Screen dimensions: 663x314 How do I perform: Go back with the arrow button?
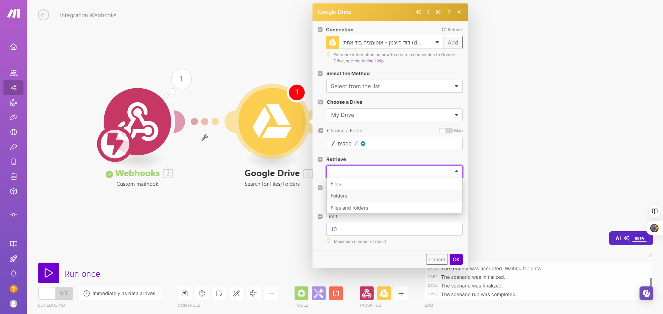[44, 15]
